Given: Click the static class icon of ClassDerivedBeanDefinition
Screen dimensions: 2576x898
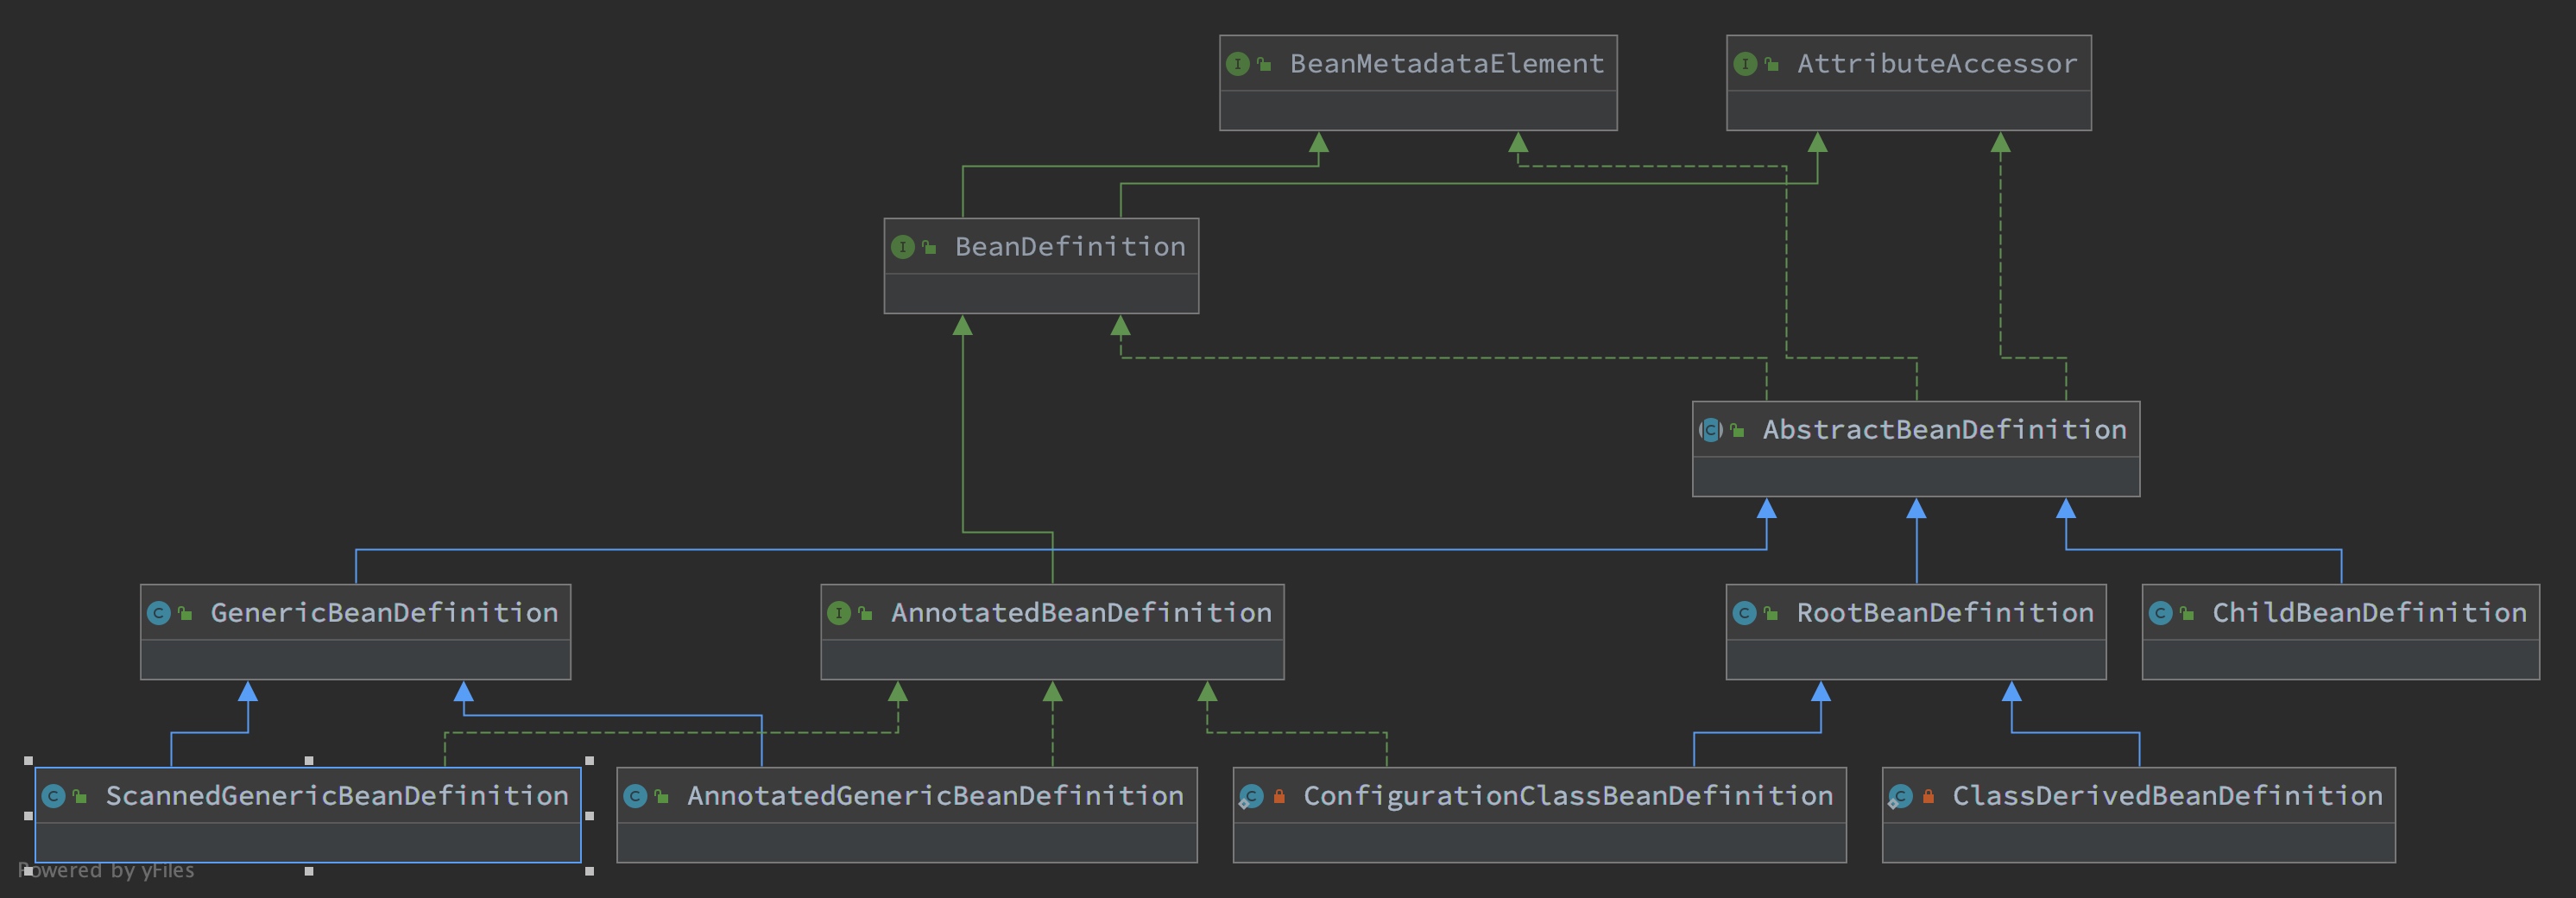Looking at the screenshot, I should 1900,797.
